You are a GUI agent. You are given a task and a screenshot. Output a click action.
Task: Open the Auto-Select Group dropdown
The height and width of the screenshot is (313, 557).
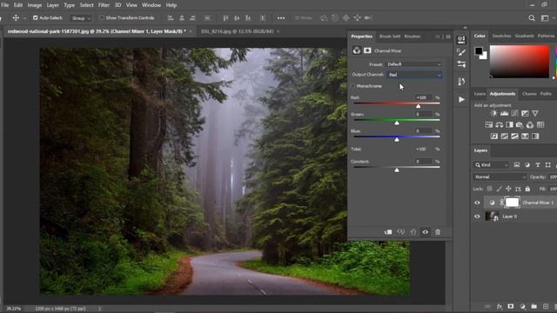pos(81,17)
